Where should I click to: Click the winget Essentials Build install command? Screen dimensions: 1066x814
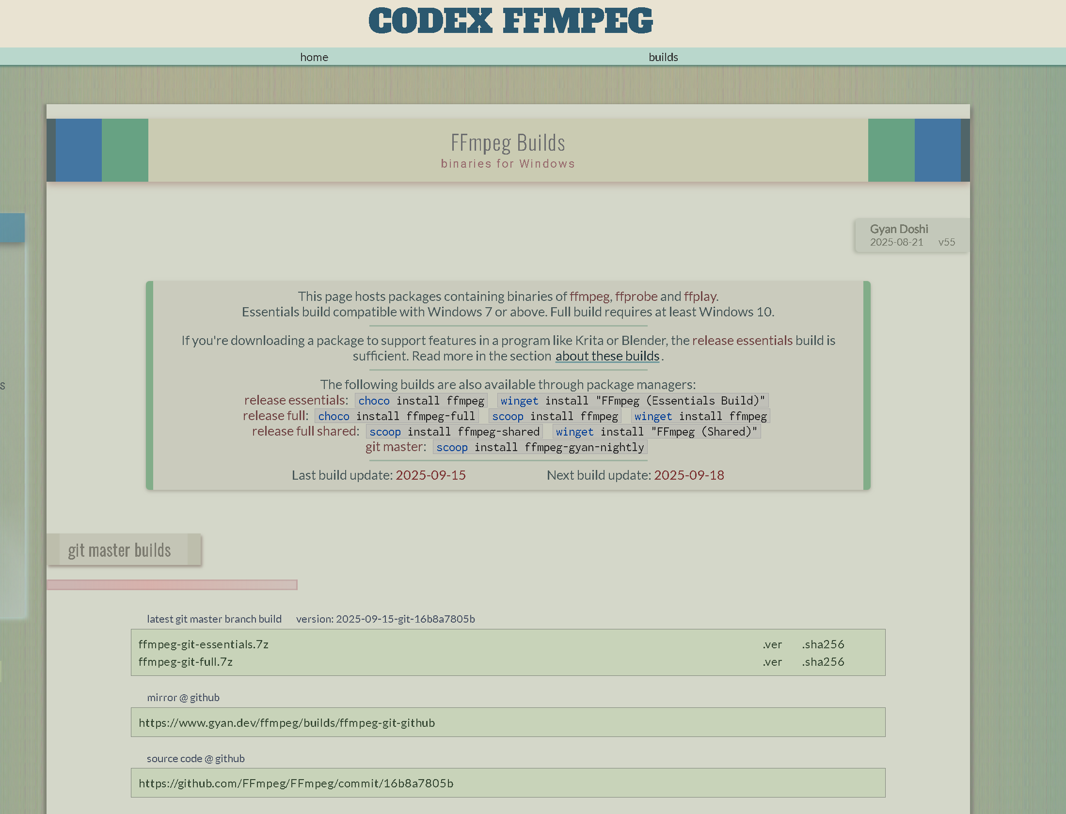click(x=633, y=401)
